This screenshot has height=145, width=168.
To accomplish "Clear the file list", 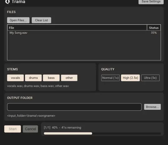I will pyautogui.click(x=41, y=20).
